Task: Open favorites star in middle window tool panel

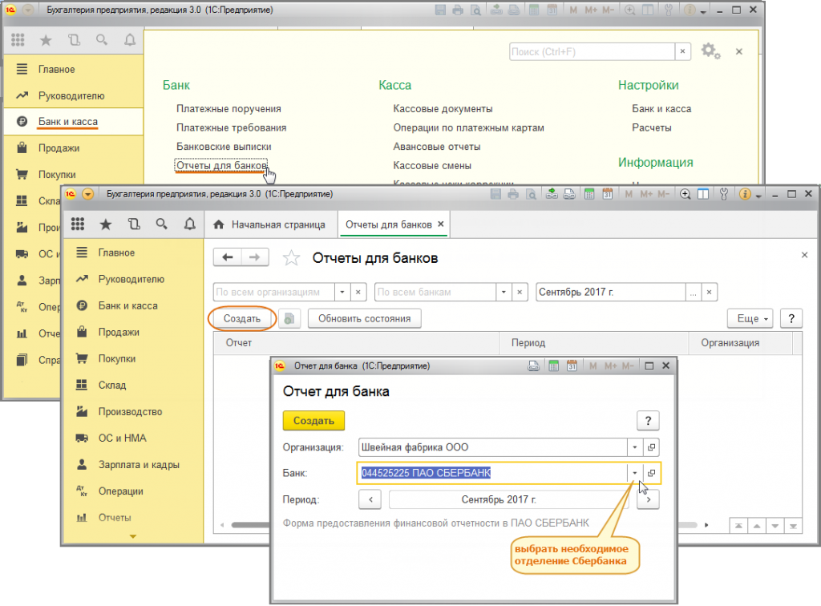Action: 106,224
